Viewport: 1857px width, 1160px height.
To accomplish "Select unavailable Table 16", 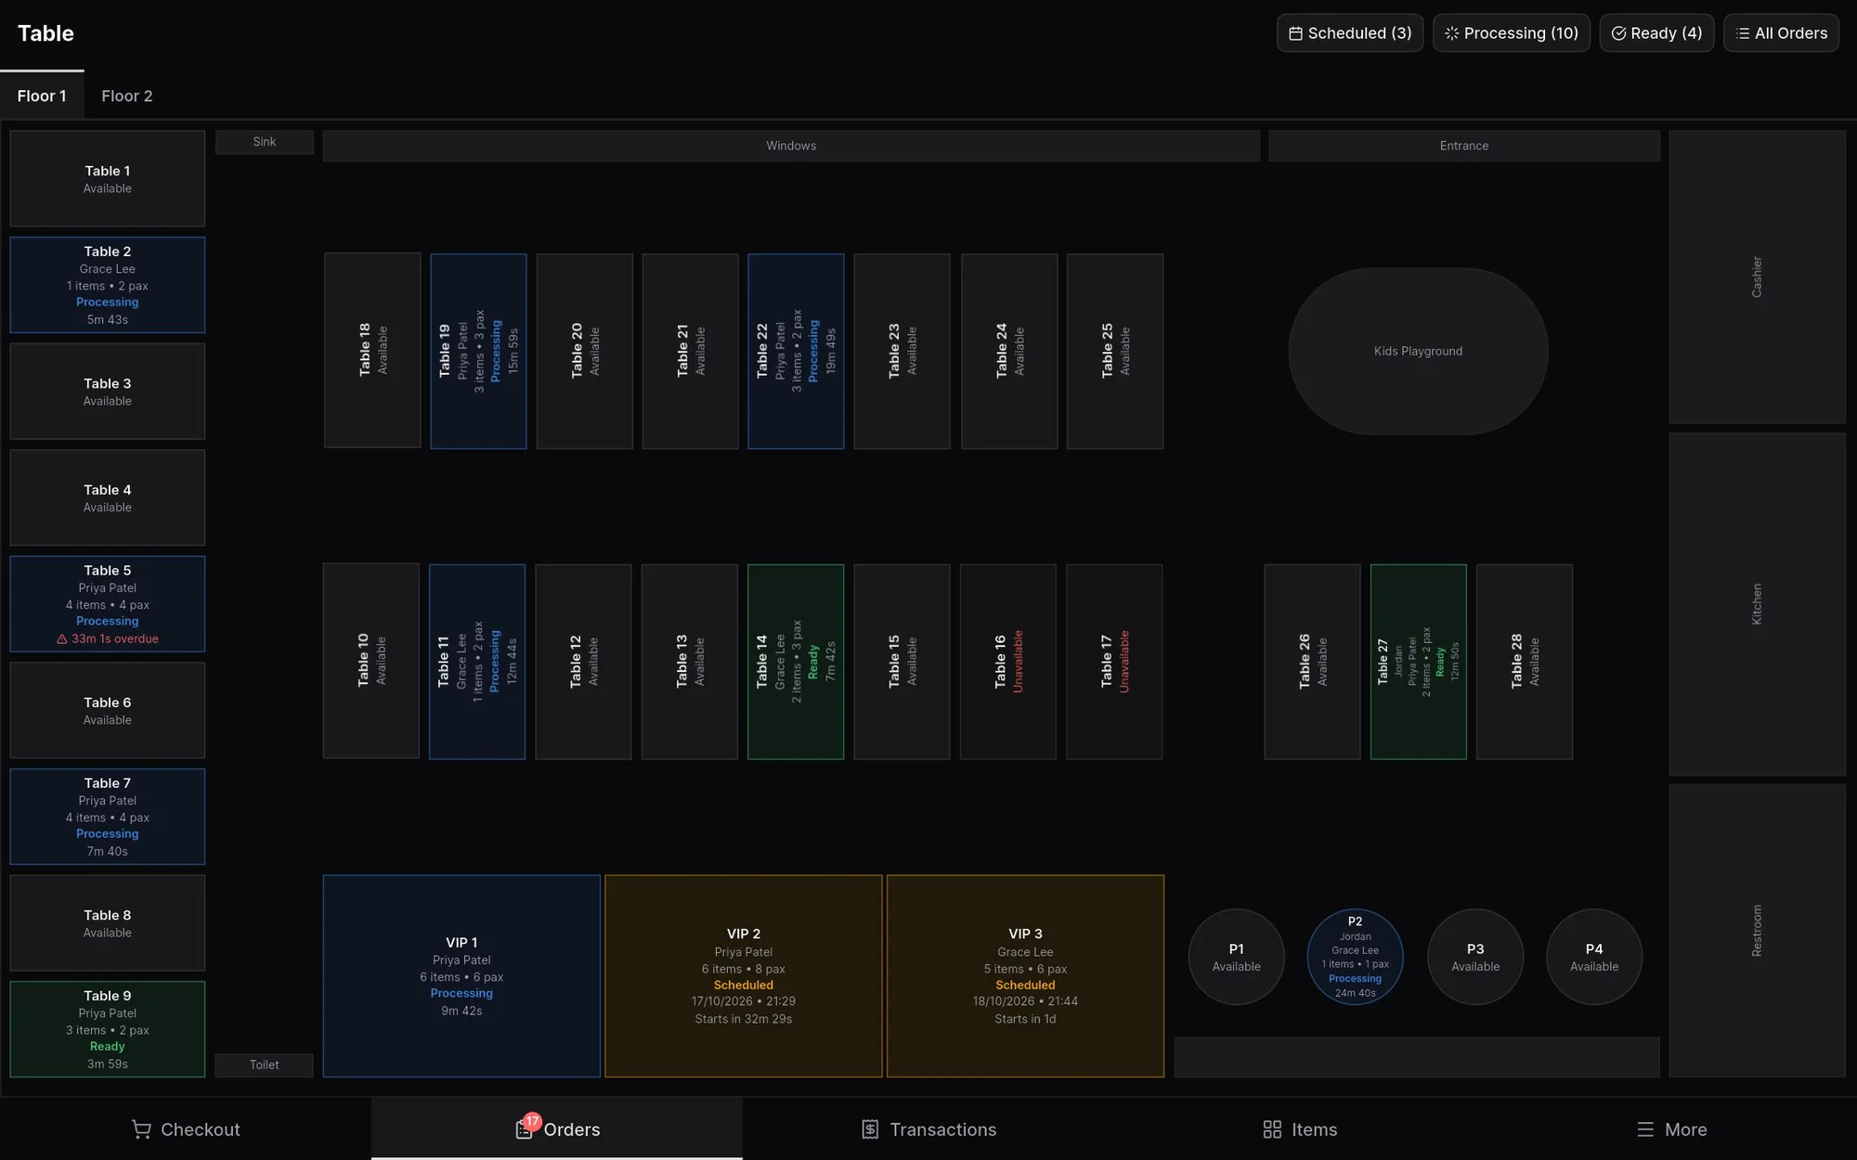I will 1008,662.
